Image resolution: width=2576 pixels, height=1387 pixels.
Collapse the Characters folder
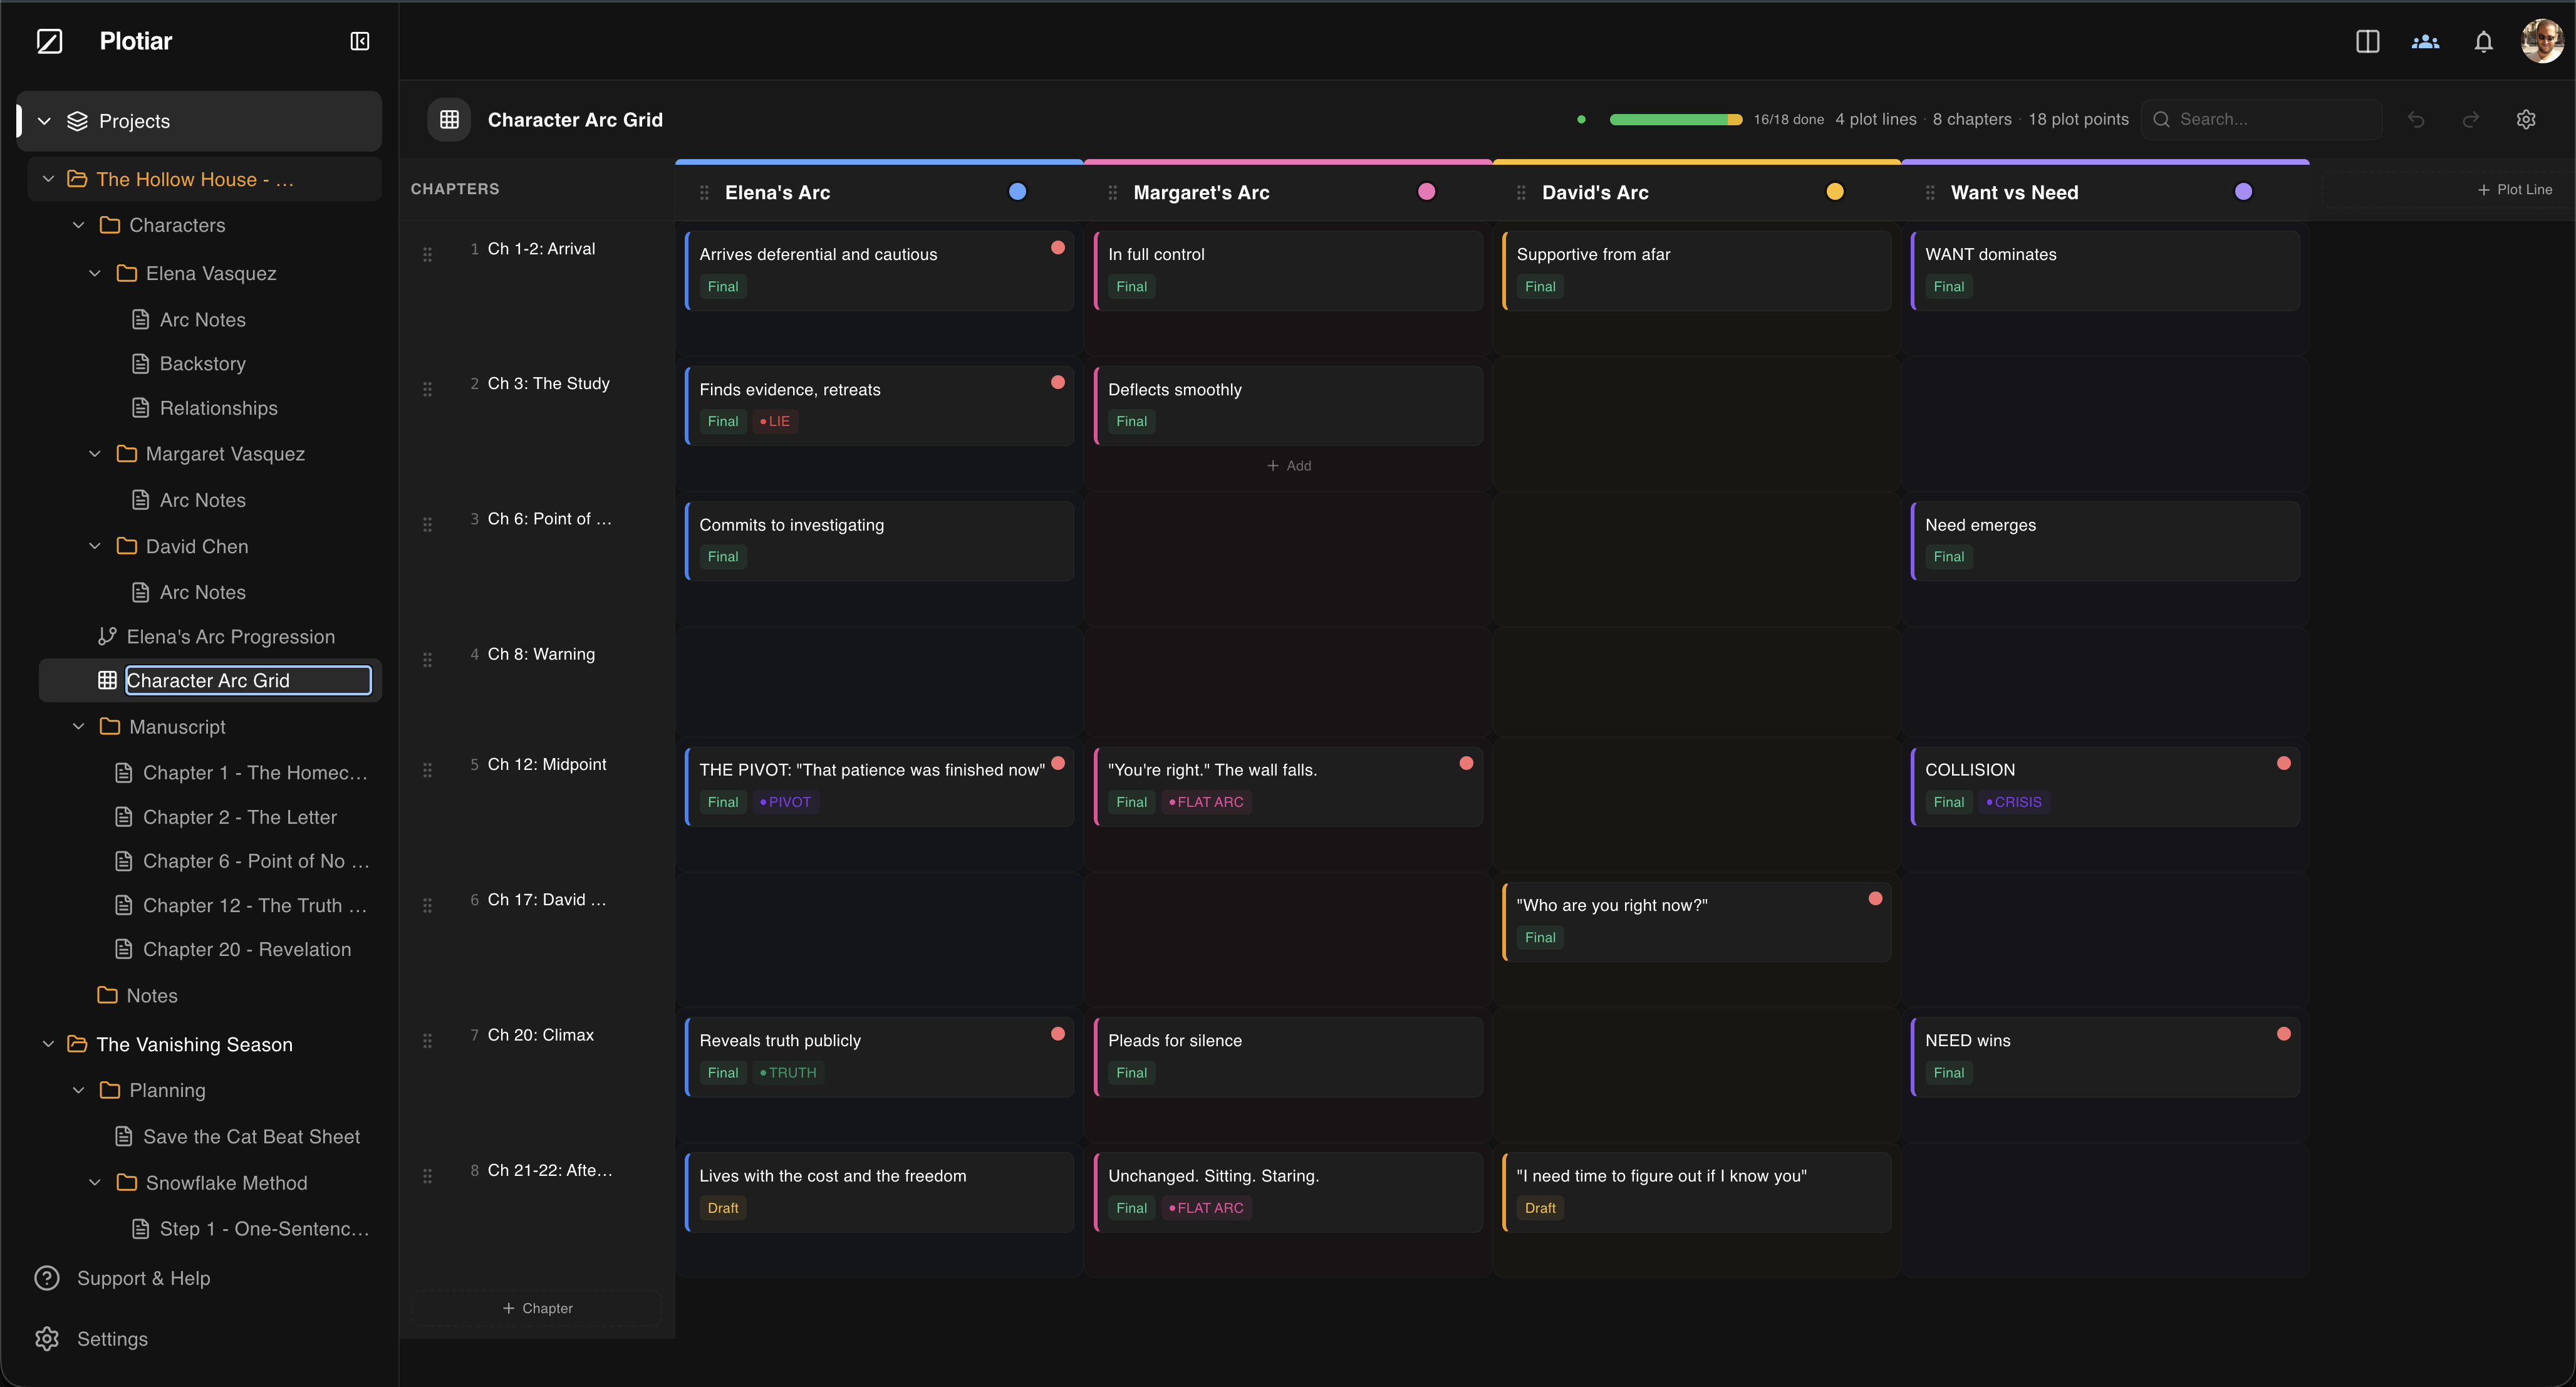click(x=79, y=225)
